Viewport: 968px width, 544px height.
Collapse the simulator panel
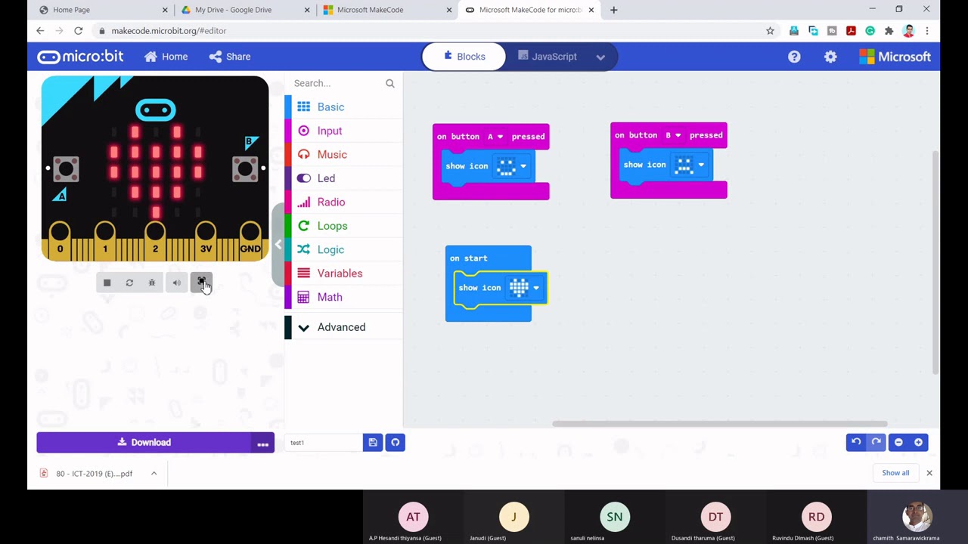point(278,245)
